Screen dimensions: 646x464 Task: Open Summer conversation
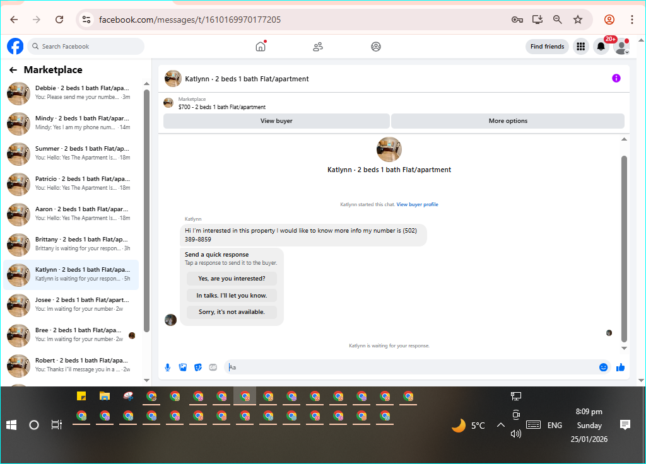coord(71,153)
